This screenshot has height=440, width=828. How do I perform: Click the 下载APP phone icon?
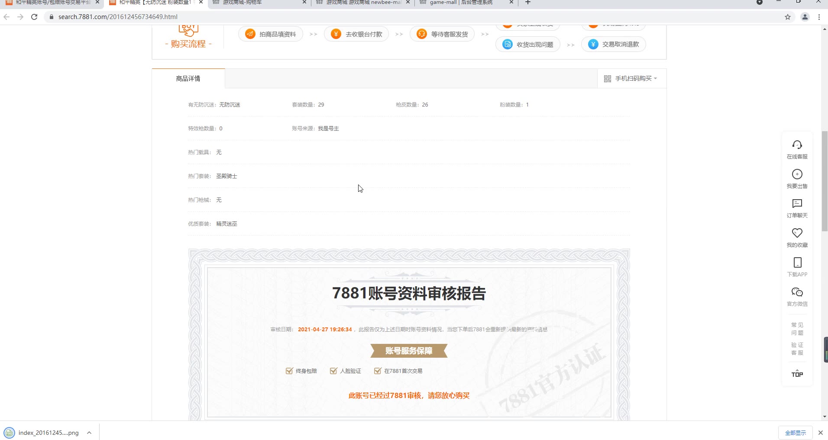tap(797, 262)
